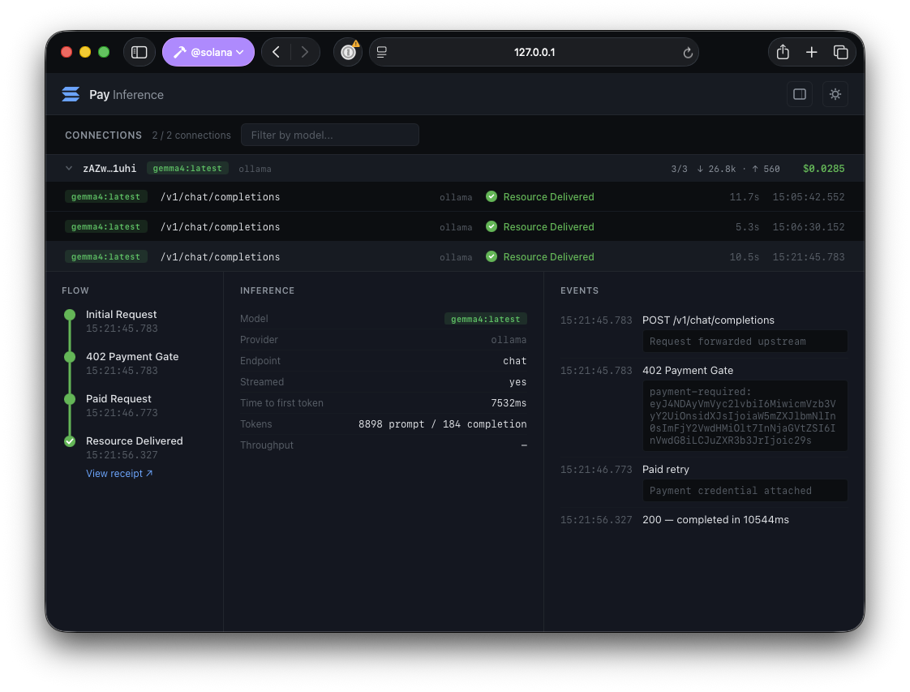910x692 pixels.
Task: Click the gemma4:latest Model badge in Inference
Action: (x=486, y=319)
